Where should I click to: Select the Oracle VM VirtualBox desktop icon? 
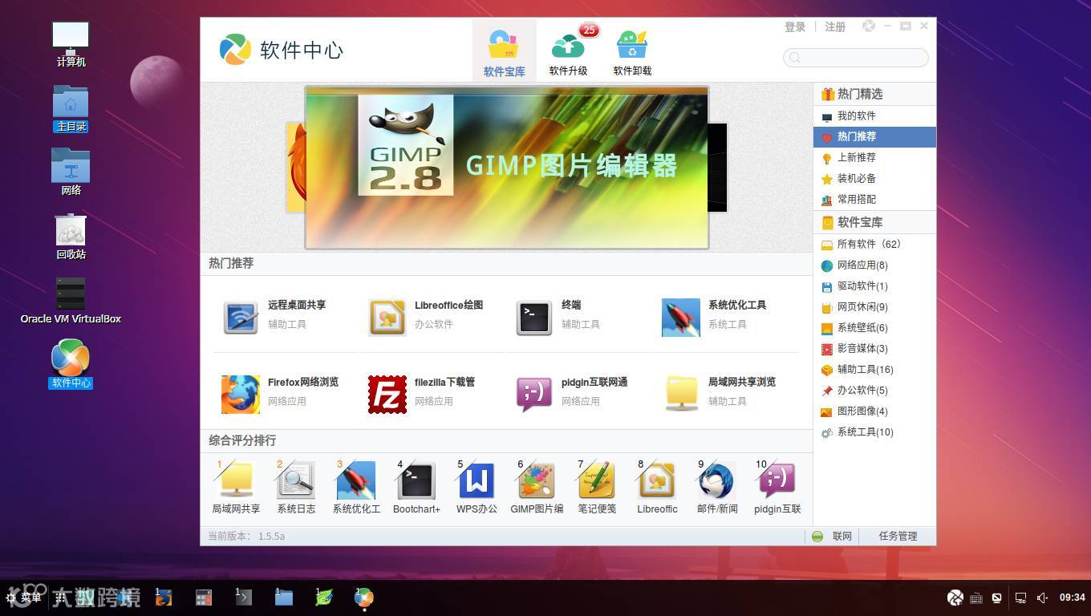point(71,301)
